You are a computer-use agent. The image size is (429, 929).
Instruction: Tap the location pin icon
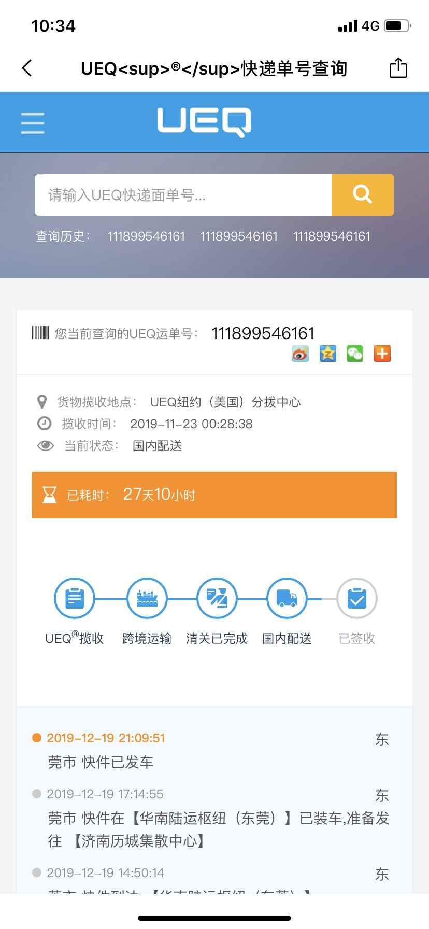[42, 402]
